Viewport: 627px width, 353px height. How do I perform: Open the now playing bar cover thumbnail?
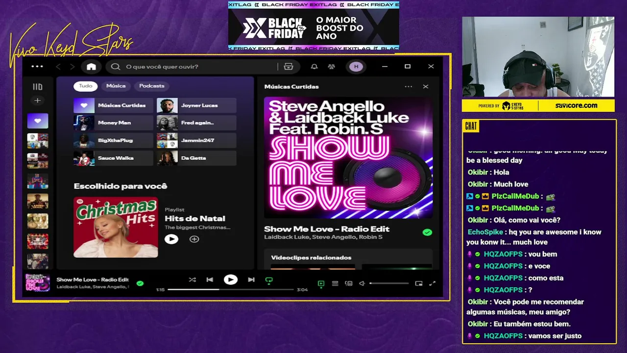click(x=38, y=283)
